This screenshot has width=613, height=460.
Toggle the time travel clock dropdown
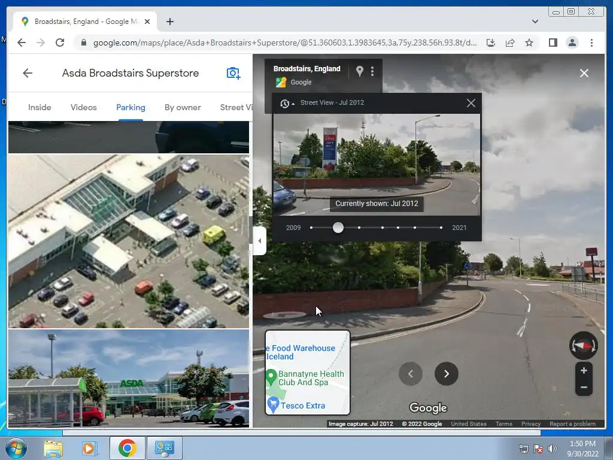[287, 103]
